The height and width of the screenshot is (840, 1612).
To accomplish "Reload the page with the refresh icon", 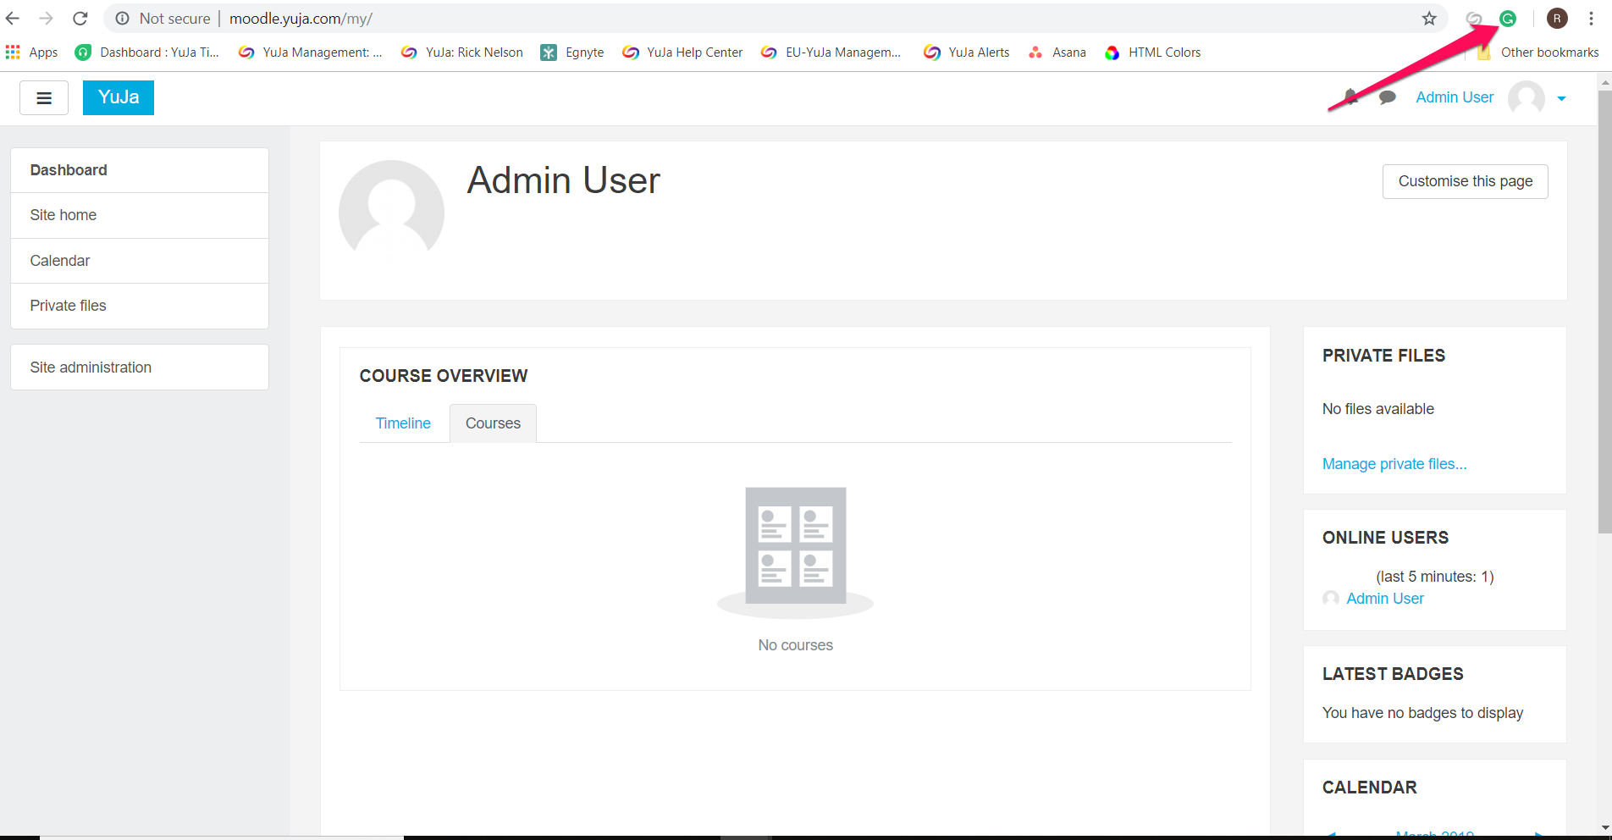I will tap(80, 19).
